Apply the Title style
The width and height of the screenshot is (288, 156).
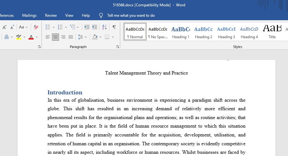point(272,32)
